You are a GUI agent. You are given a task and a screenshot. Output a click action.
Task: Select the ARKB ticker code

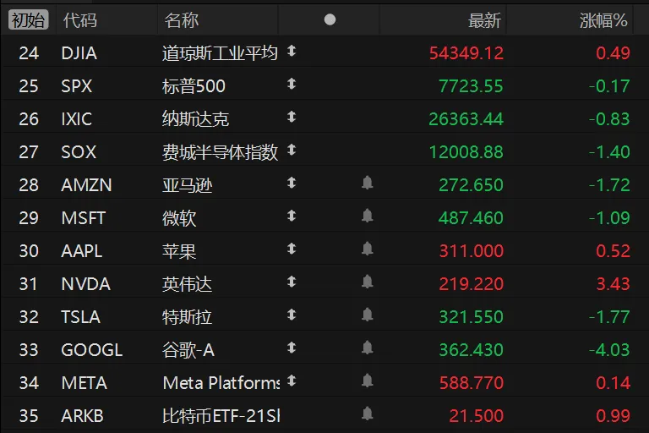(82, 416)
